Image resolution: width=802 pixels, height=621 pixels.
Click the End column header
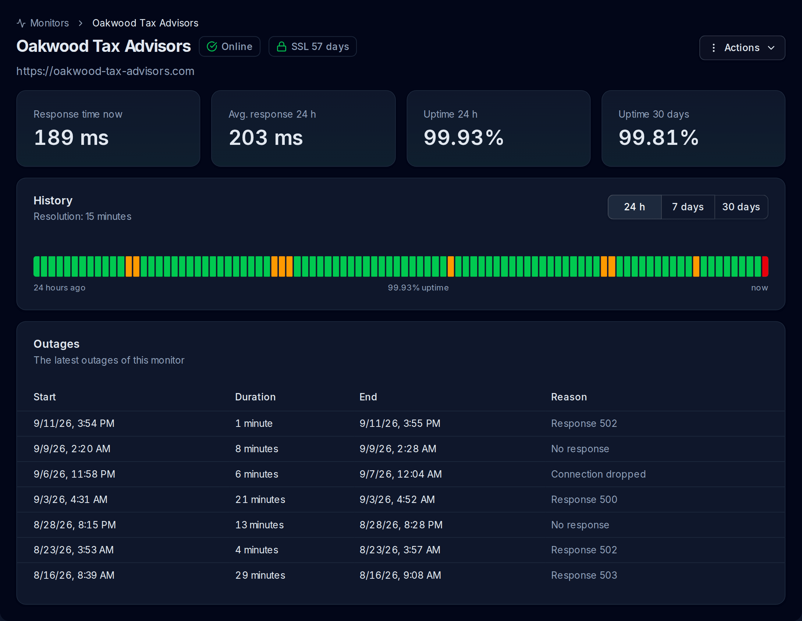[368, 397]
